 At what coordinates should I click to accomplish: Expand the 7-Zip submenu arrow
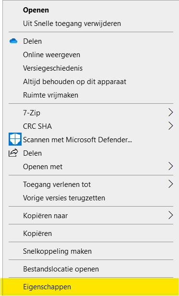click(170, 112)
